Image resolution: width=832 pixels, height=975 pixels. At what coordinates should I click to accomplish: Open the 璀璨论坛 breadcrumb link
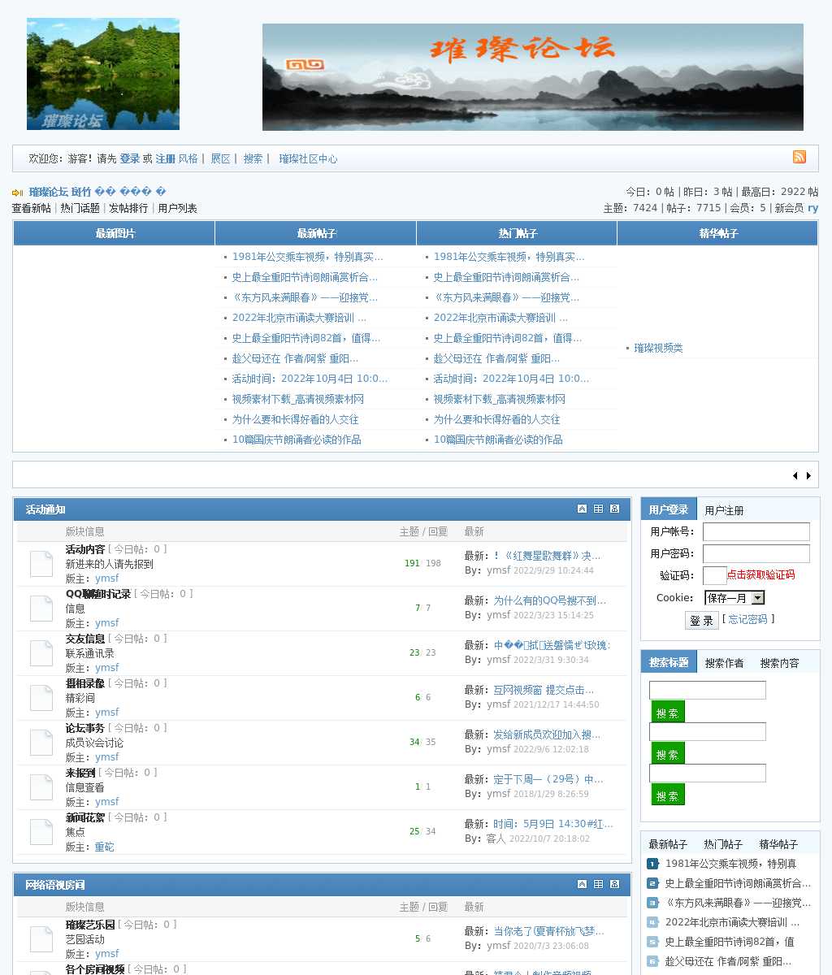click(x=49, y=192)
